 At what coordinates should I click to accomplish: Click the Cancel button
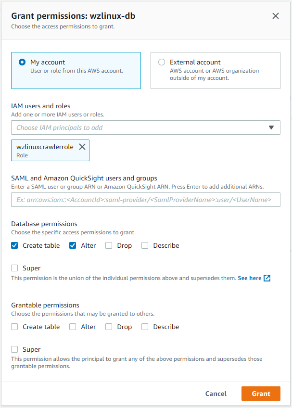click(x=216, y=394)
